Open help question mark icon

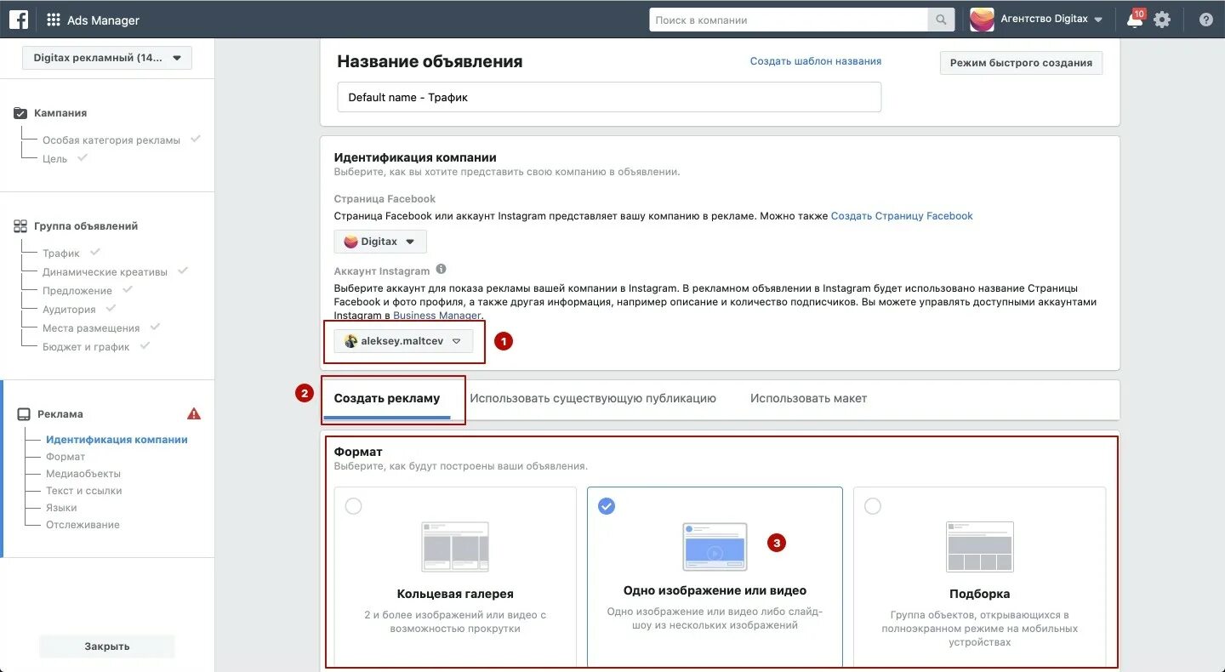pos(1205,20)
